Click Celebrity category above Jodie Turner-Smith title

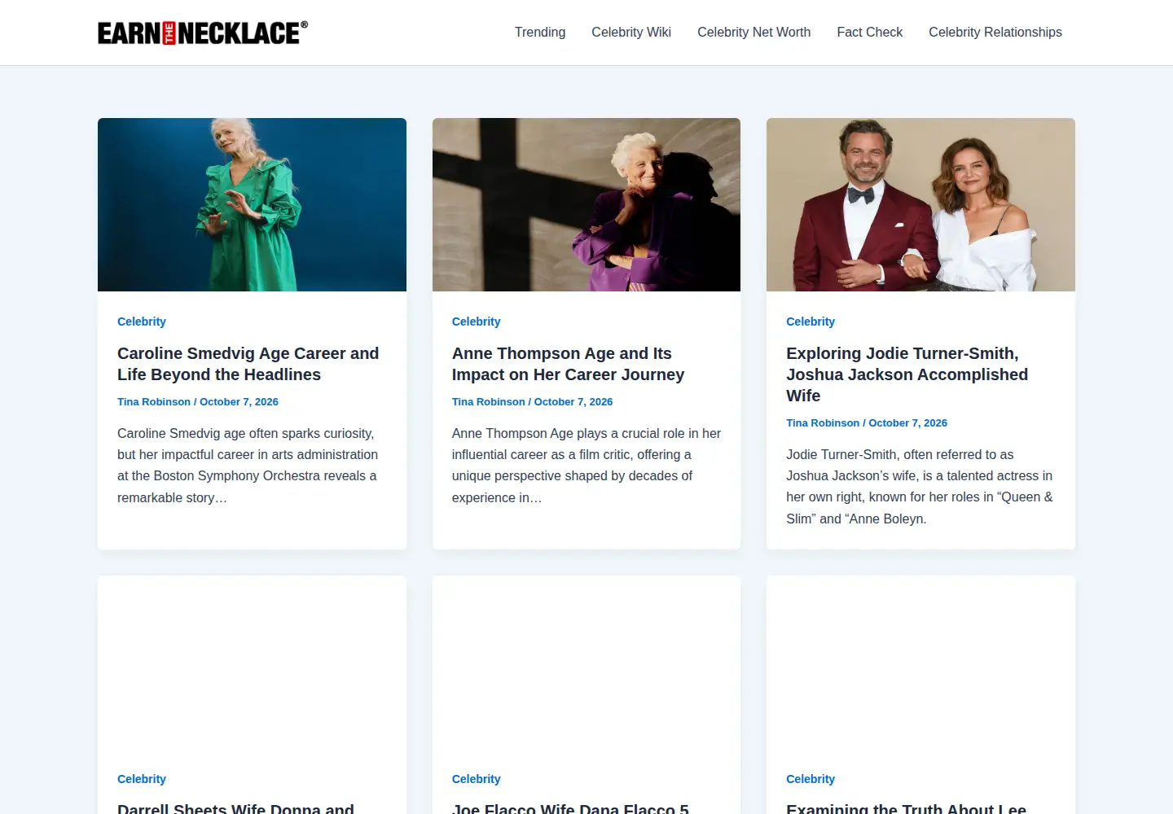click(811, 322)
